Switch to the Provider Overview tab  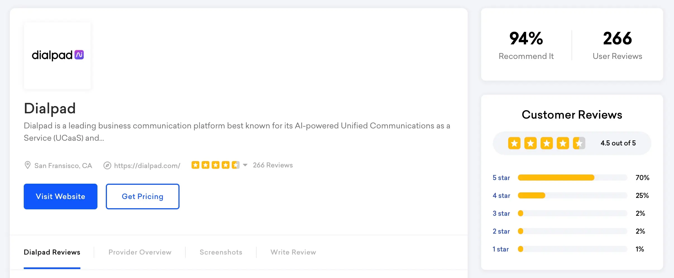pyautogui.click(x=140, y=252)
